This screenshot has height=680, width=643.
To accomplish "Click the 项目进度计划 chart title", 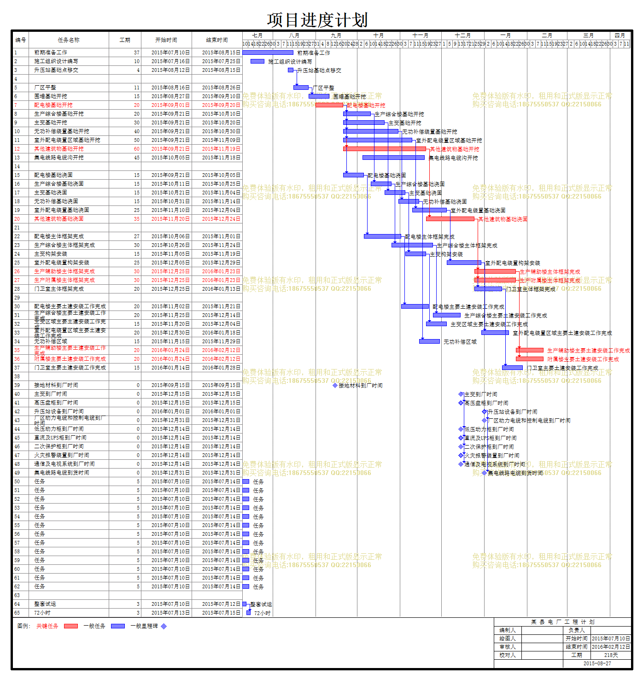I will 317,20.
